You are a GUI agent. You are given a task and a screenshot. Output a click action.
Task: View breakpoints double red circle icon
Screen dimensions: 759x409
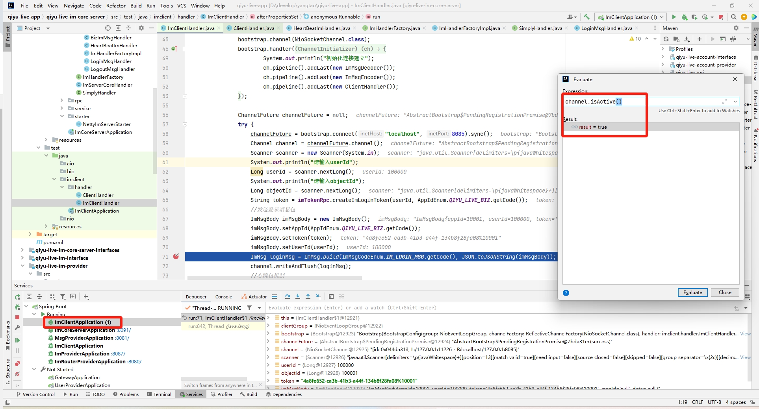pyautogui.click(x=17, y=363)
